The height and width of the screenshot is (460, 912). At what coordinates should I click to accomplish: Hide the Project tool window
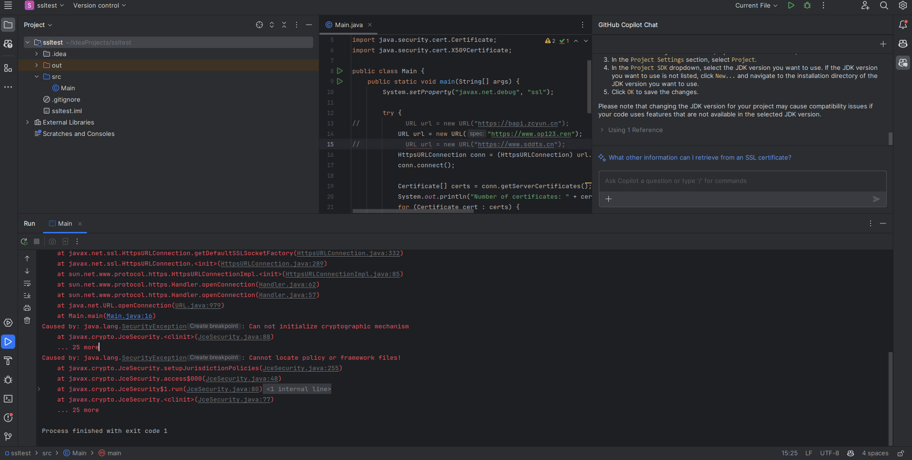pos(309,25)
